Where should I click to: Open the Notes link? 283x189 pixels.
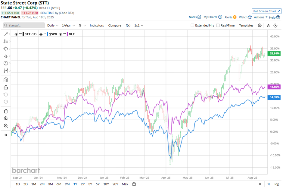[193, 17]
